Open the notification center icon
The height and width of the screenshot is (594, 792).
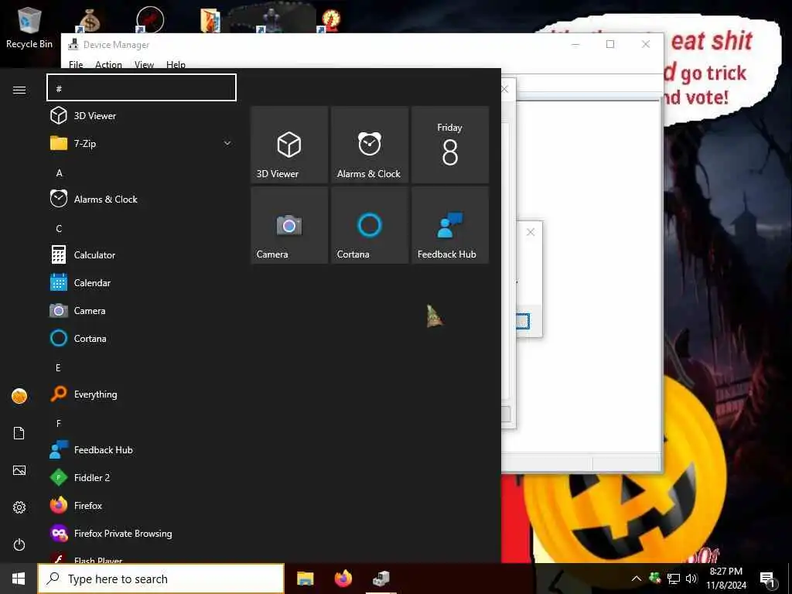768,579
